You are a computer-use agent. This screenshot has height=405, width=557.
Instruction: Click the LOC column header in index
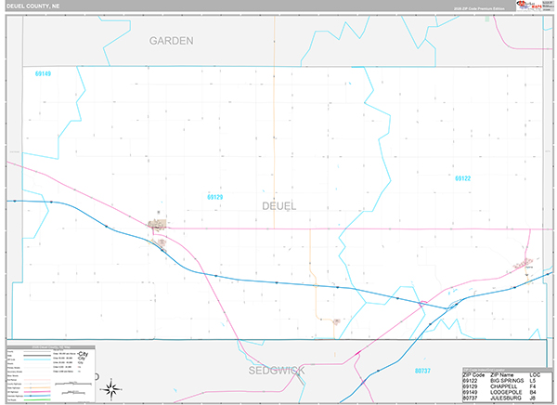click(x=535, y=374)
